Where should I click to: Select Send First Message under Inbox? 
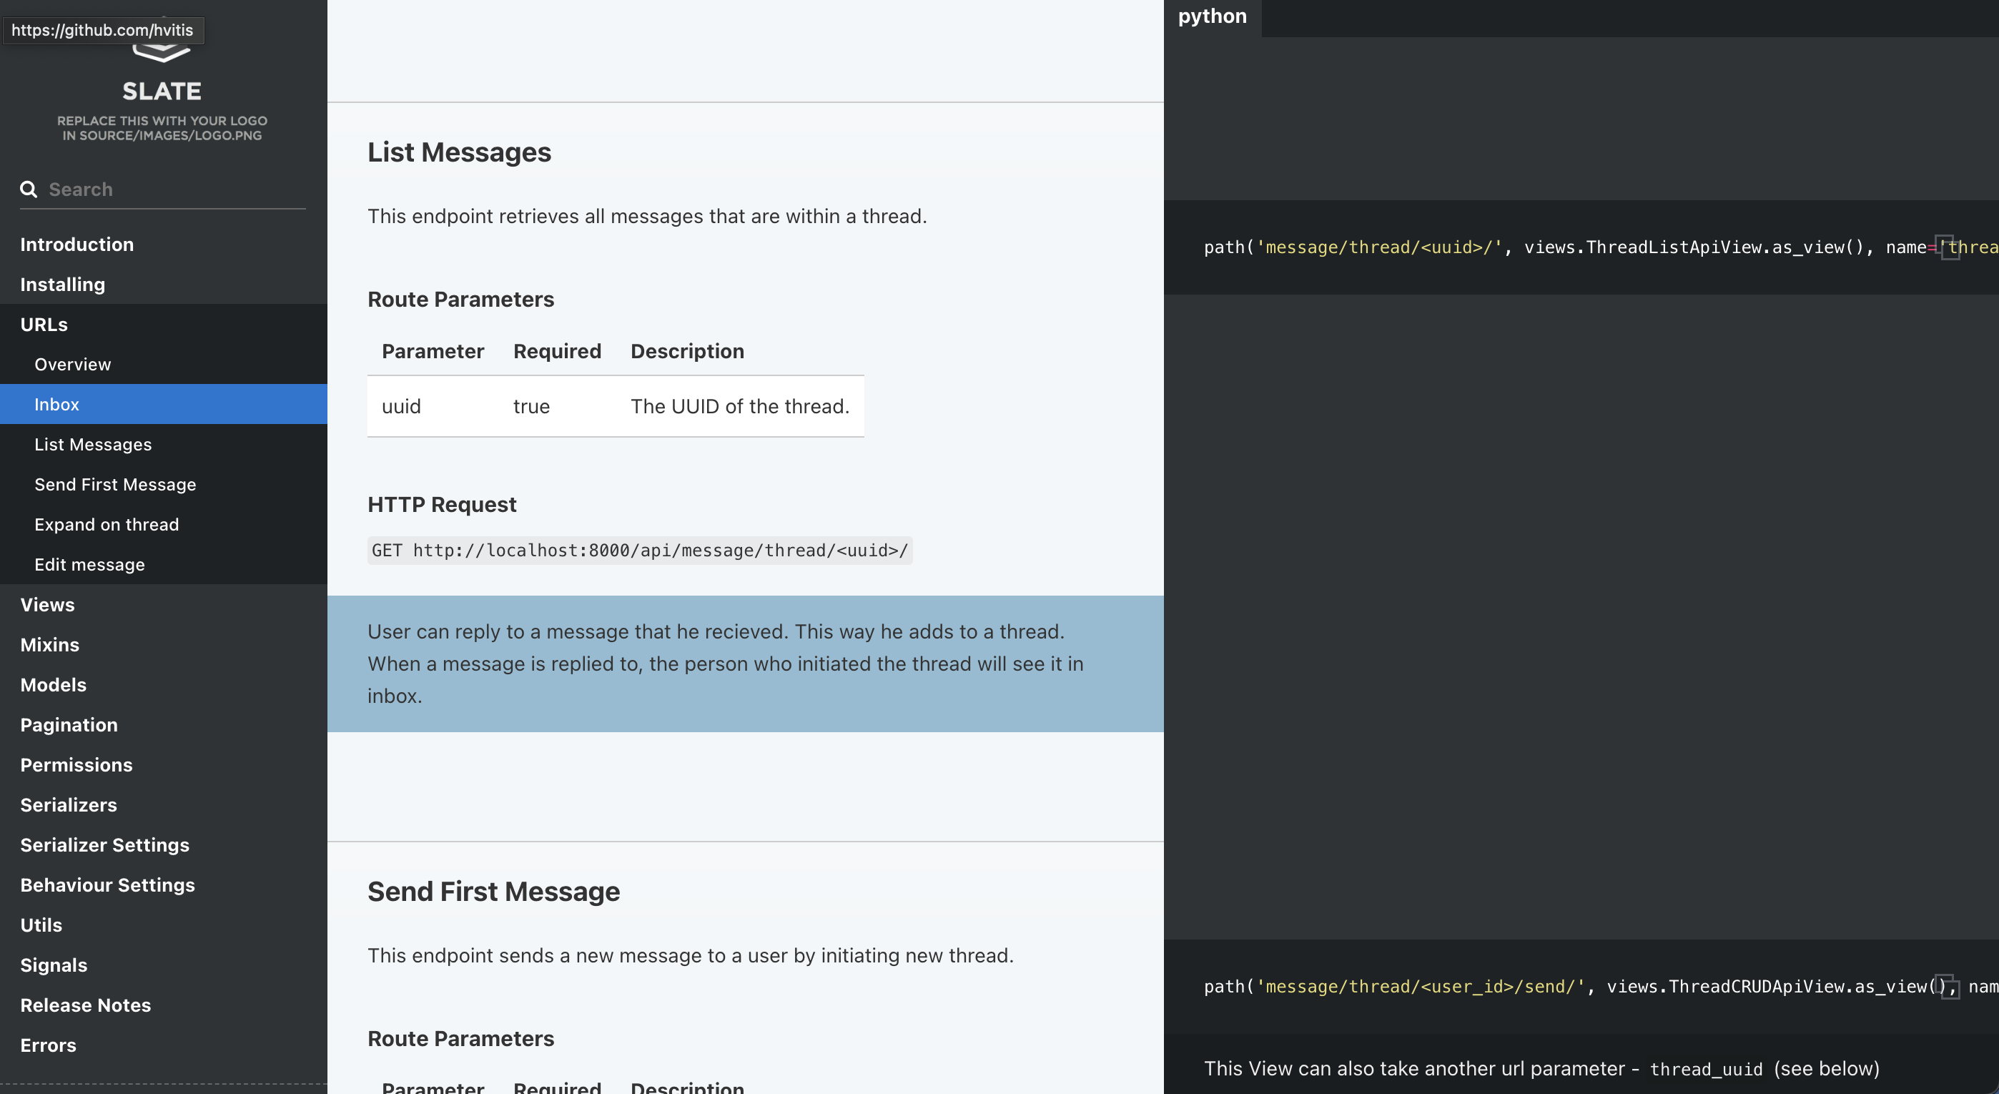coord(115,484)
